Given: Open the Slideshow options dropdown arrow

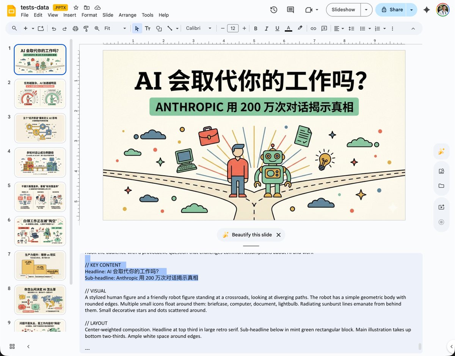Looking at the screenshot, I should pyautogui.click(x=366, y=10).
